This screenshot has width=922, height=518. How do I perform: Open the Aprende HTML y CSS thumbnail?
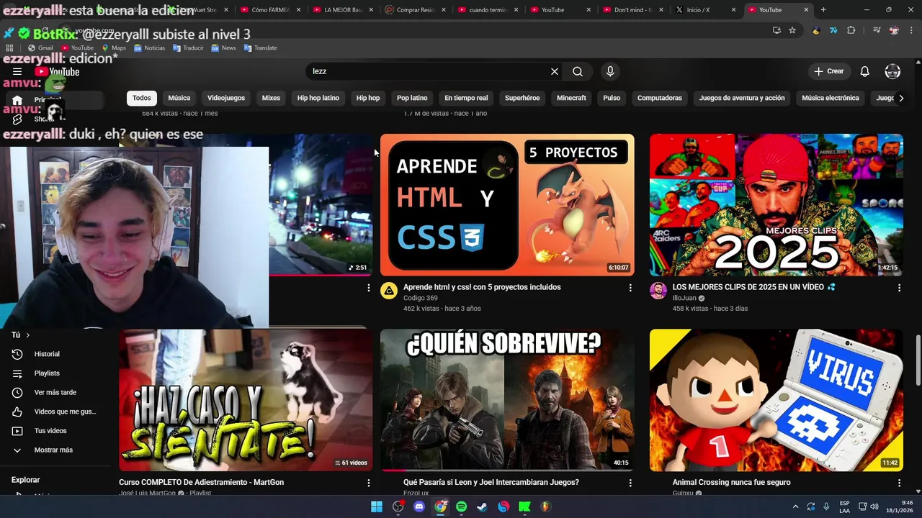[507, 205]
